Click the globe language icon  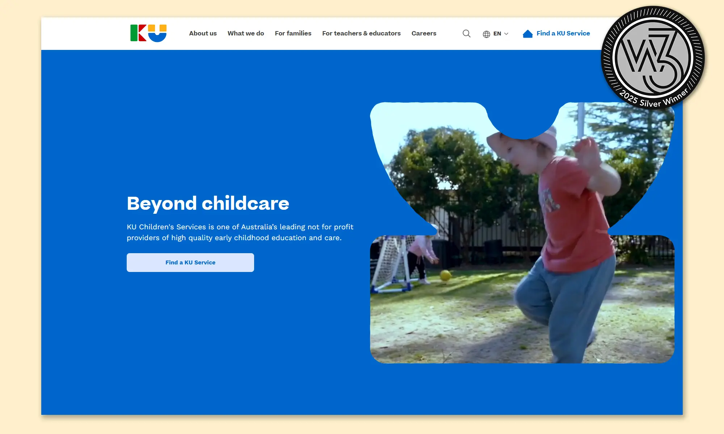(x=486, y=34)
